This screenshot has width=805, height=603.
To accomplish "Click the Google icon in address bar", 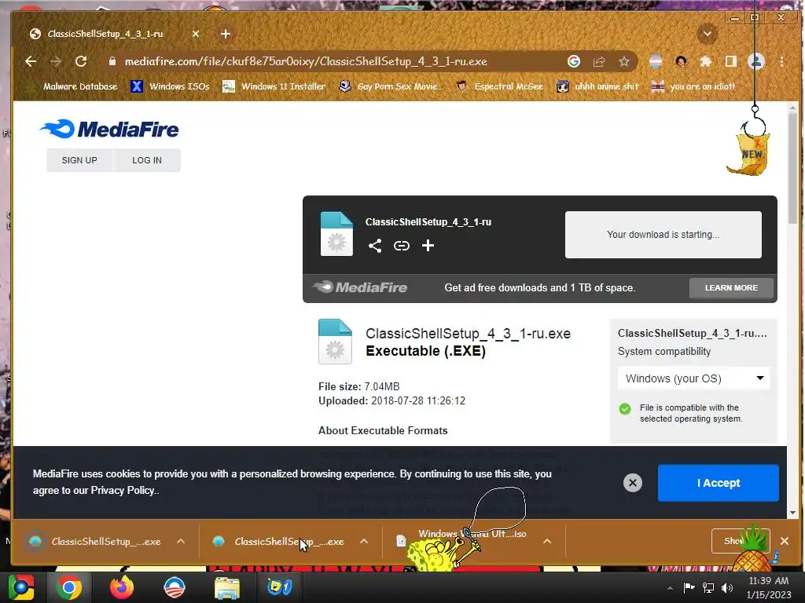I will [x=573, y=61].
